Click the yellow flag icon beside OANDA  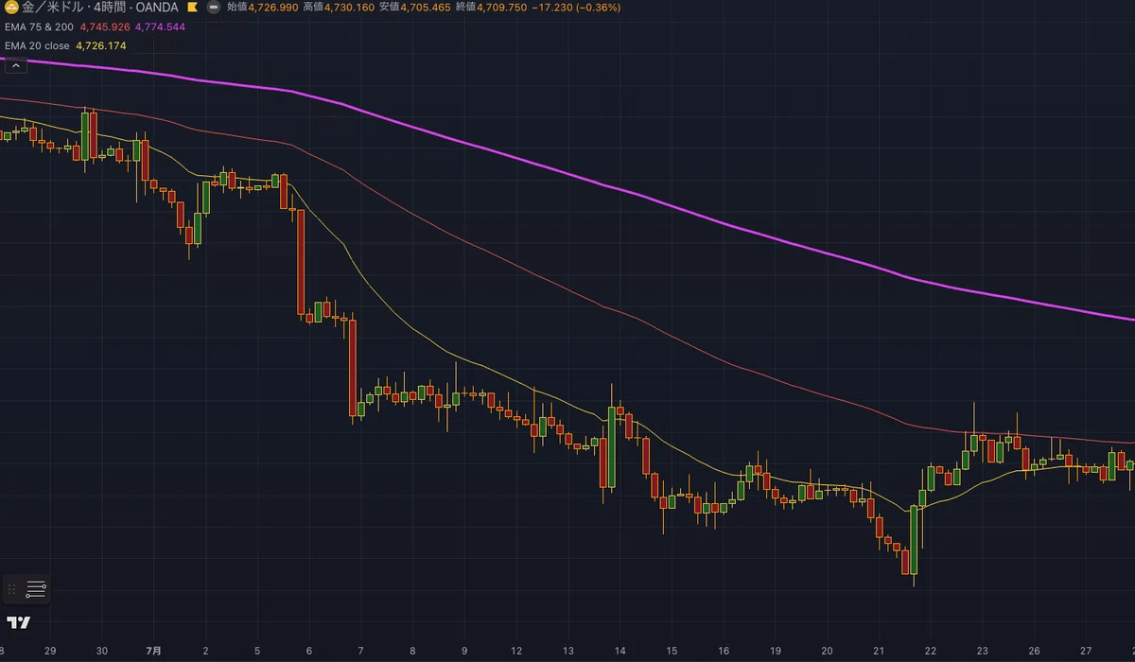coord(192,8)
